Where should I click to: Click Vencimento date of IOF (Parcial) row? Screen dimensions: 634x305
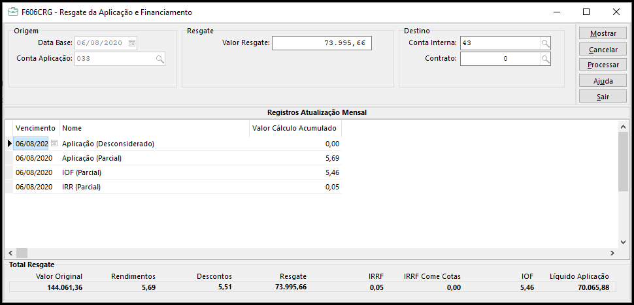click(x=34, y=172)
